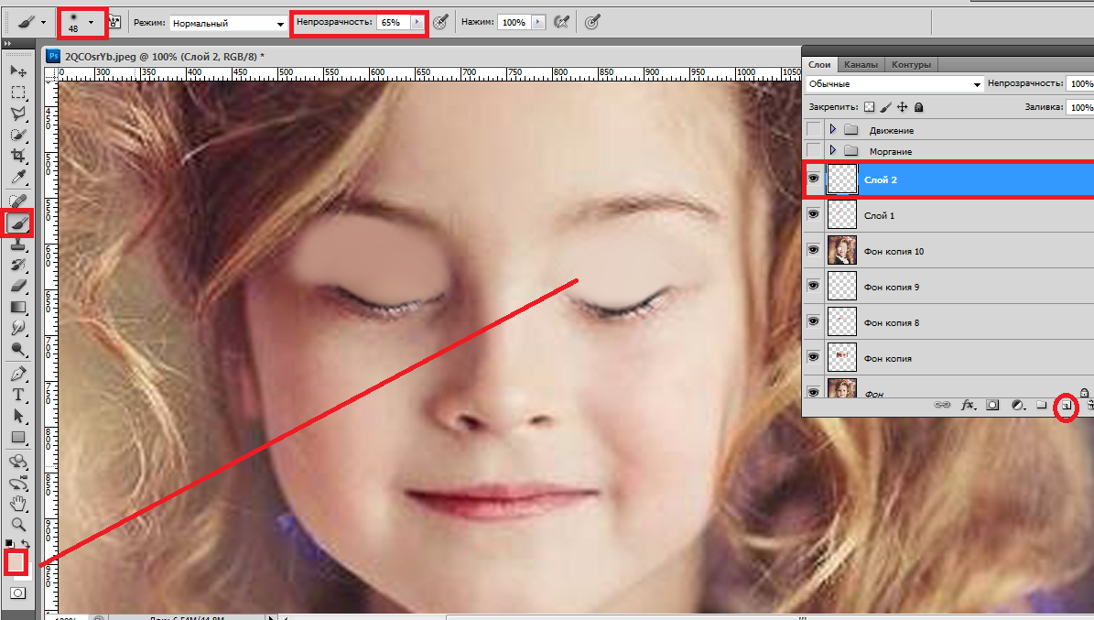Select the Polygonal Lasso tool
This screenshot has width=1094, height=620.
tap(18, 114)
